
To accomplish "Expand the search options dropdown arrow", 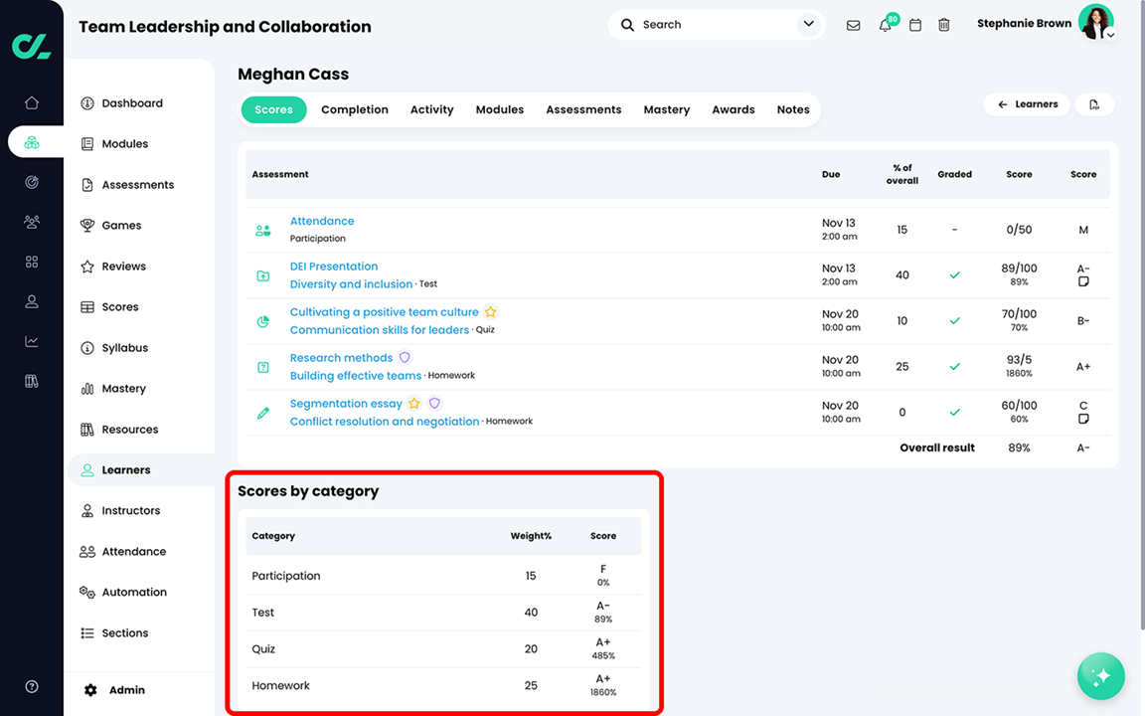I will click(x=808, y=24).
